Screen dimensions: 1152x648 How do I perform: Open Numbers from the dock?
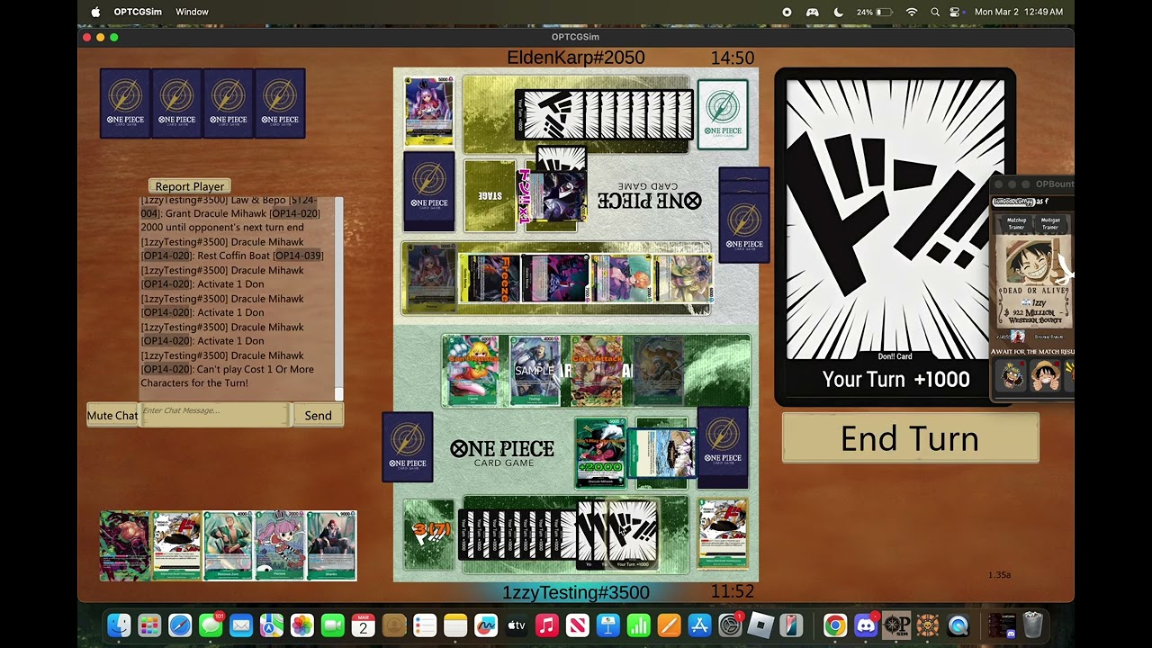pos(639,625)
